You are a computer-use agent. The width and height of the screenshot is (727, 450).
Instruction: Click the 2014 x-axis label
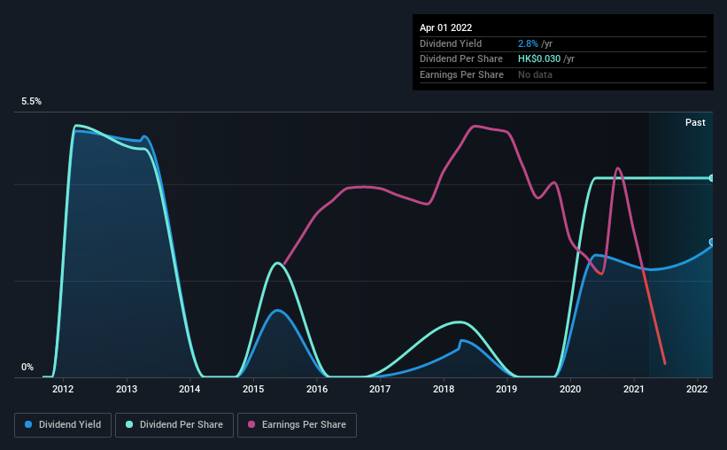(189, 389)
